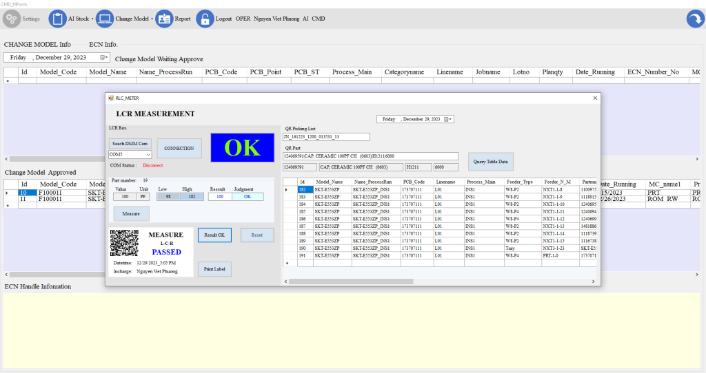Click the Query Table Data button
The height and width of the screenshot is (373, 706).
[490, 162]
